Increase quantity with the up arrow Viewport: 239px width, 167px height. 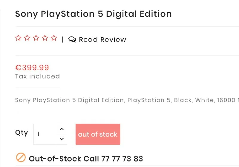[62, 129]
